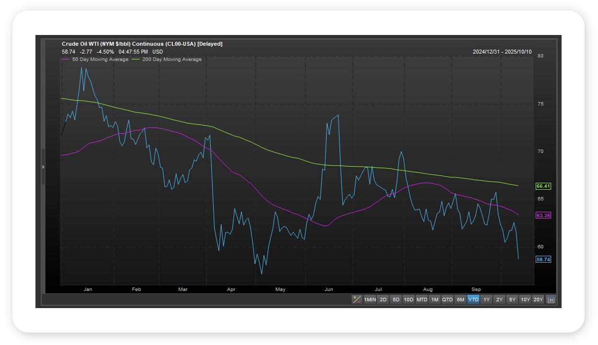Select the 20Y time range

538,300
